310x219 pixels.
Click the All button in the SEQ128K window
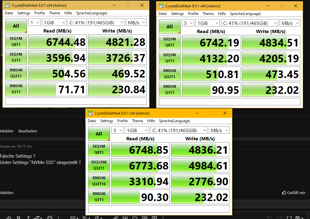pyautogui.click(x=99, y=134)
